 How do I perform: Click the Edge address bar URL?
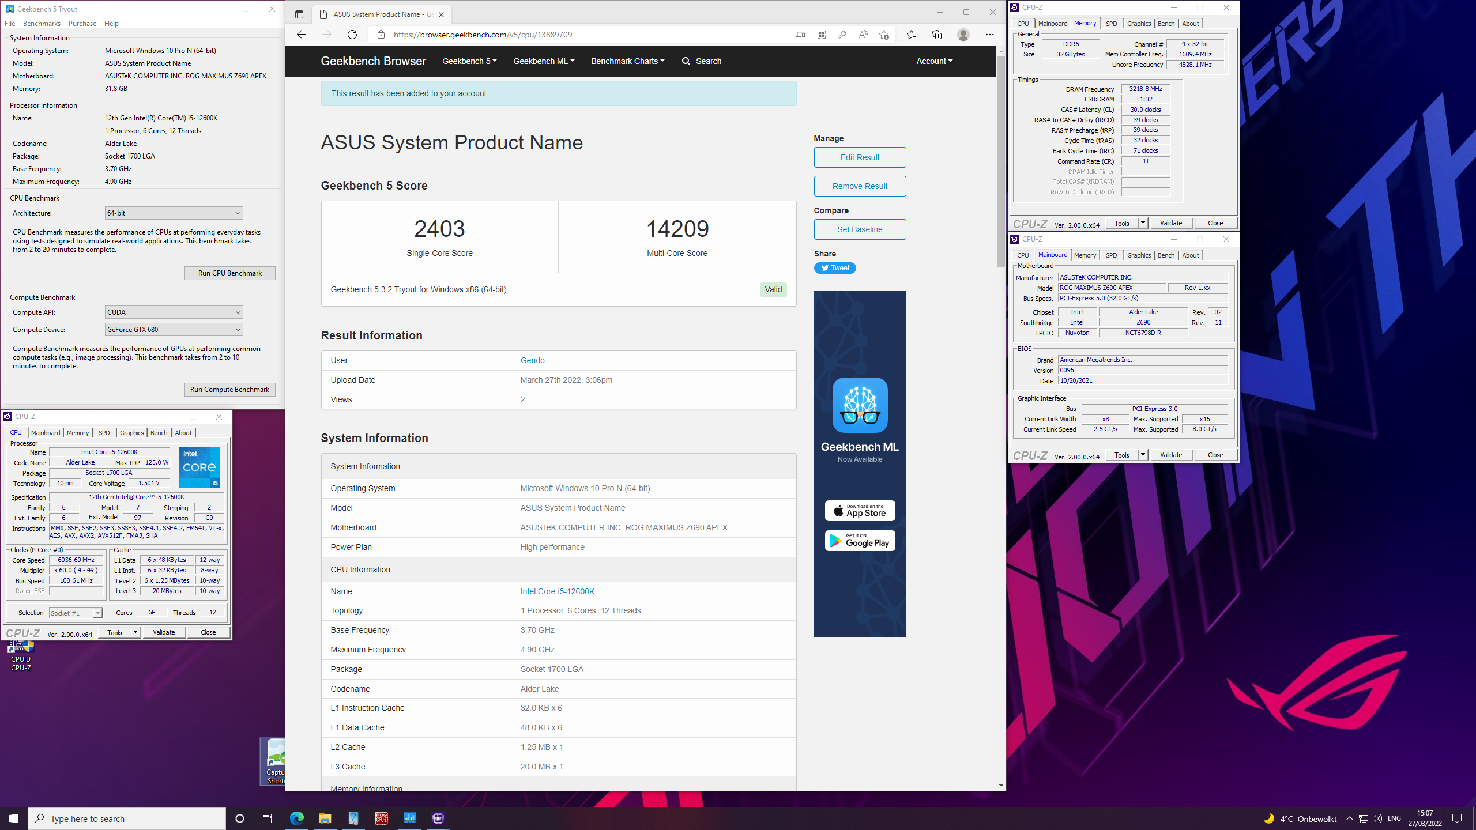coord(483,35)
